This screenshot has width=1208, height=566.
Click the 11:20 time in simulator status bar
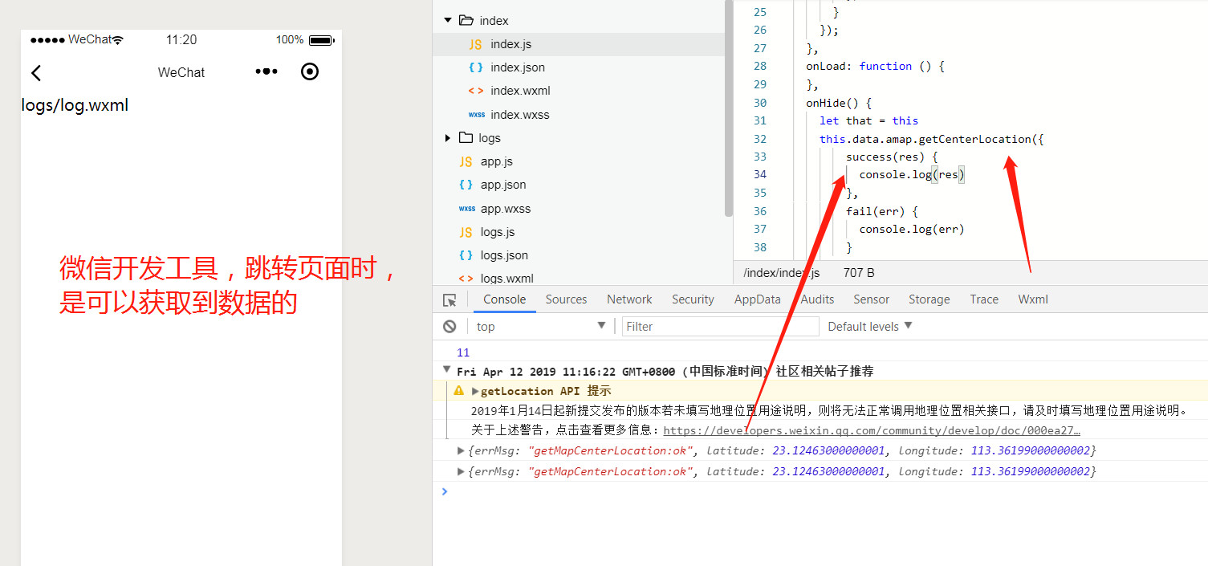pyautogui.click(x=181, y=39)
